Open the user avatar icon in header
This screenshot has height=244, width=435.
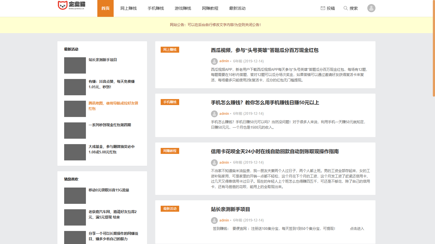[371, 8]
